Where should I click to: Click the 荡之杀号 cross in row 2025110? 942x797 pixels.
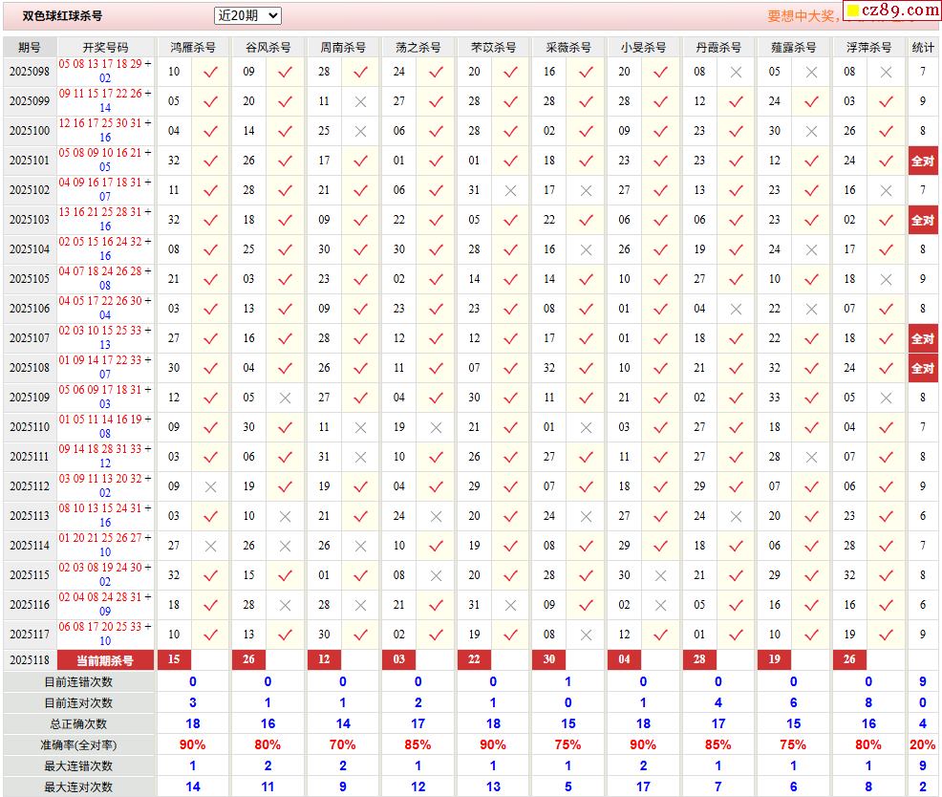pos(436,427)
